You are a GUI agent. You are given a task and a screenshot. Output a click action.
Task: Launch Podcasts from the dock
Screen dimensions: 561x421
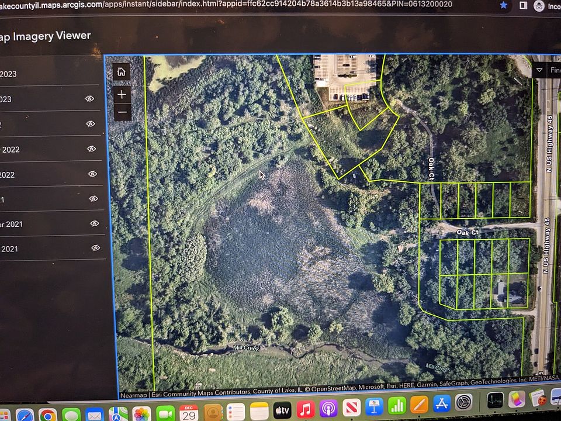tap(328, 409)
